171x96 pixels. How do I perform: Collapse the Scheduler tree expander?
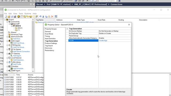(7, 66)
